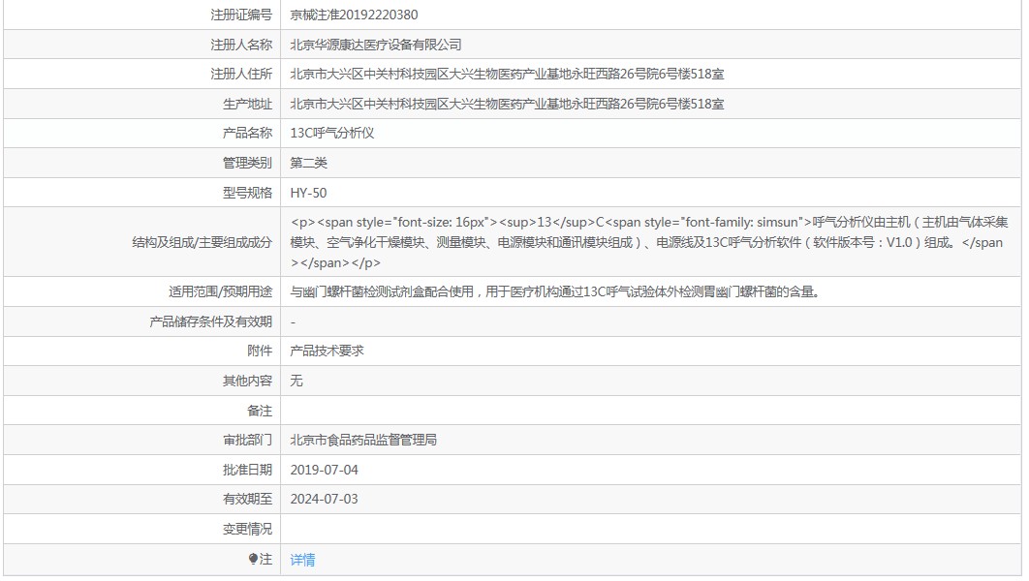Select attachment value 产品技术要求
1029x581 pixels.
tap(327, 351)
